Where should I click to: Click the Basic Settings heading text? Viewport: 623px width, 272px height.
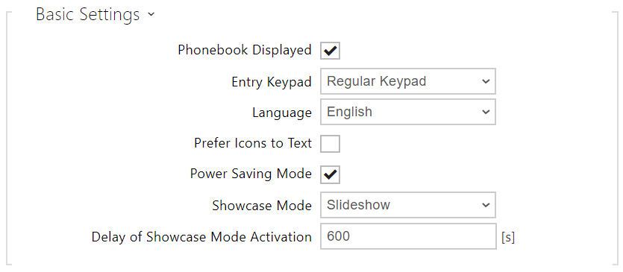pyautogui.click(x=88, y=15)
